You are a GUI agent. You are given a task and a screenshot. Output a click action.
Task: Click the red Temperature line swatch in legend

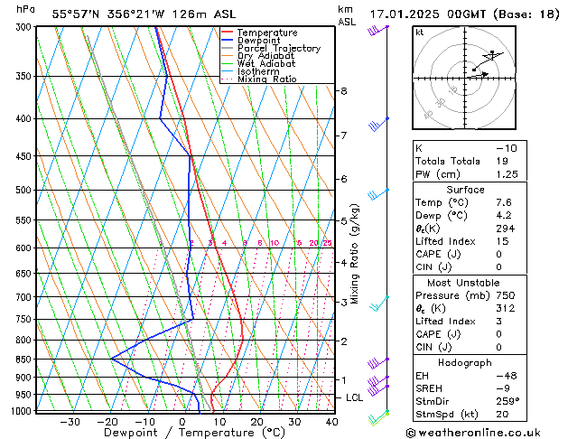click(227, 33)
